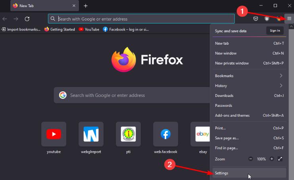Expand the History submenu
The width and height of the screenshot is (294, 180).
coord(249,85)
